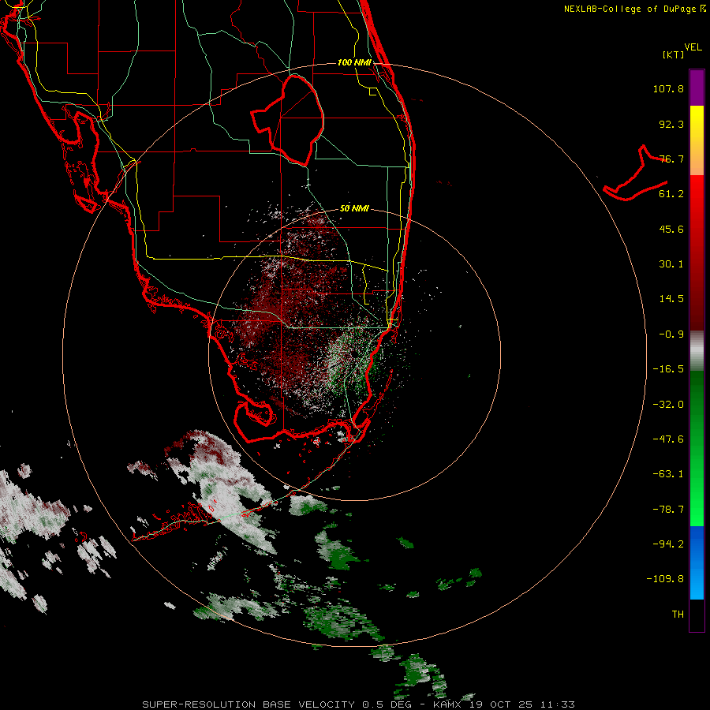Click the TH legend label
Viewport: 710px width, 710px height.
(x=678, y=615)
